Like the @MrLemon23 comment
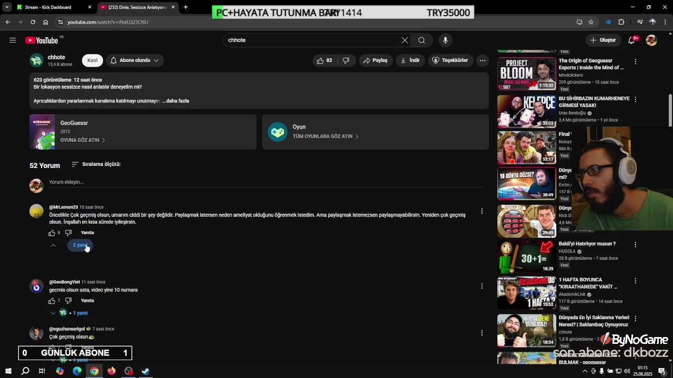Screen dimensions: 673x378 coord(52,233)
